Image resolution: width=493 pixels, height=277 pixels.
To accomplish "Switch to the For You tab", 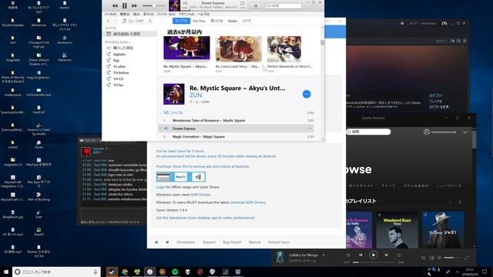I will click(199, 21).
